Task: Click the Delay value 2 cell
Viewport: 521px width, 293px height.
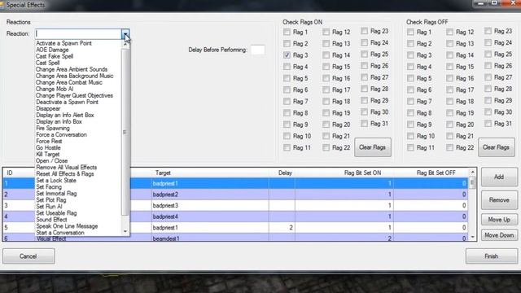Action: [282, 228]
